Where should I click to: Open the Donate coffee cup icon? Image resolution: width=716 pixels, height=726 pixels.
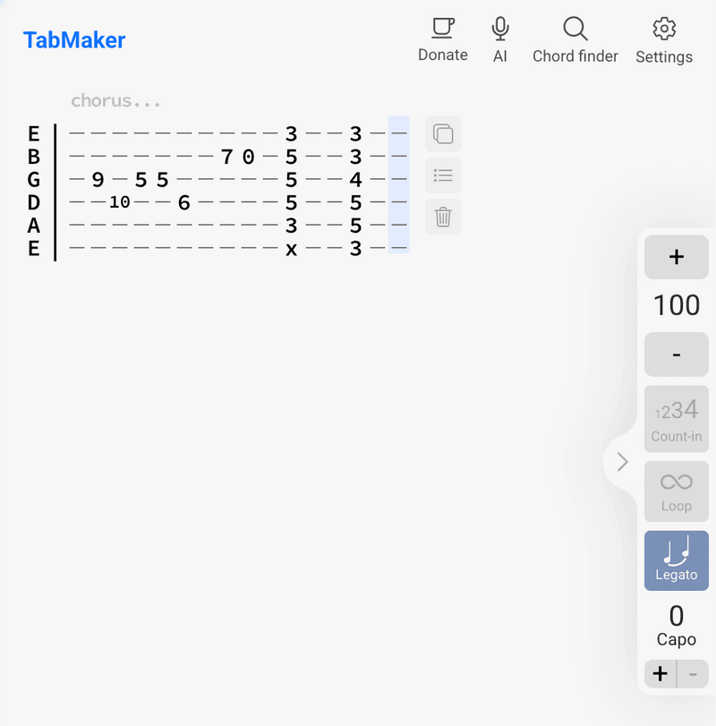click(442, 39)
